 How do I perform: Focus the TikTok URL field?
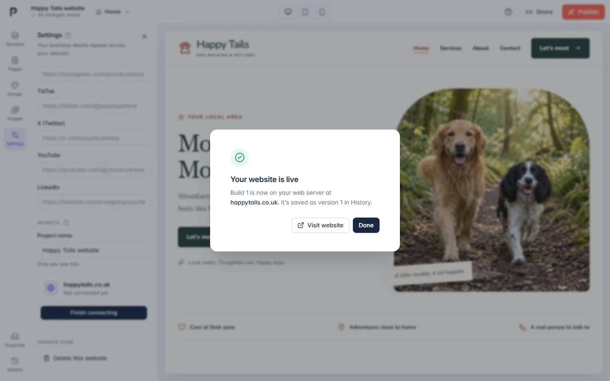[x=94, y=106]
